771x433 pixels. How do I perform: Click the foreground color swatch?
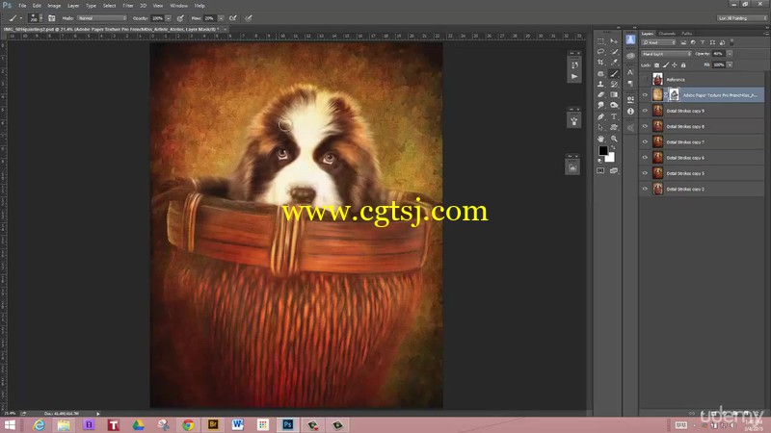(603, 151)
